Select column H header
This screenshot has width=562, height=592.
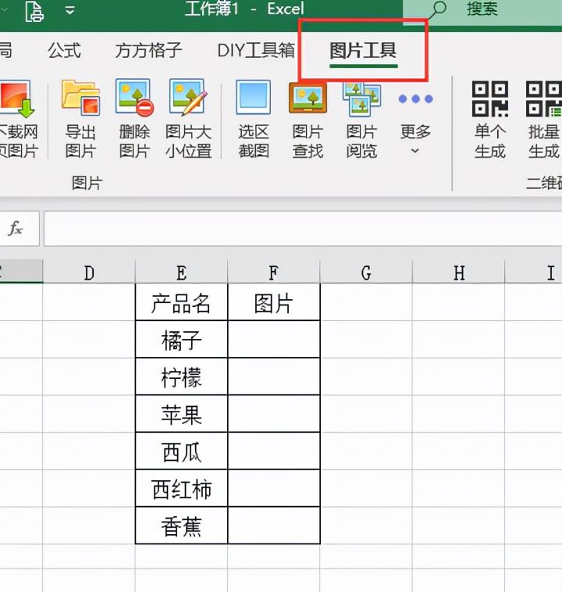click(x=459, y=272)
